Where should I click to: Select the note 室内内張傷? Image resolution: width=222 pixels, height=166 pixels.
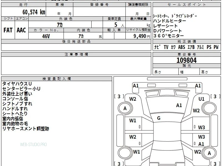(x=12, y=119)
